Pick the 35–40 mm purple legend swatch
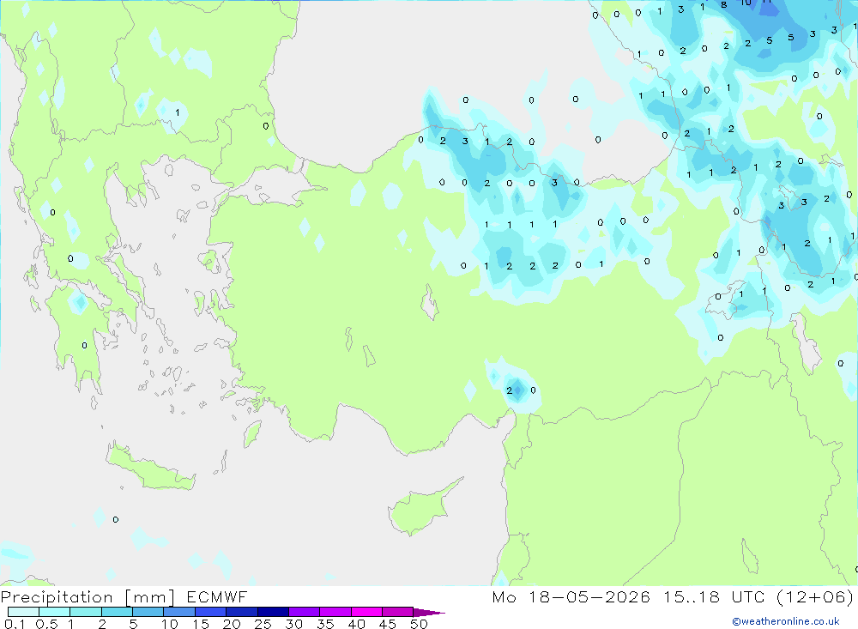The image size is (858, 629). coord(335,612)
